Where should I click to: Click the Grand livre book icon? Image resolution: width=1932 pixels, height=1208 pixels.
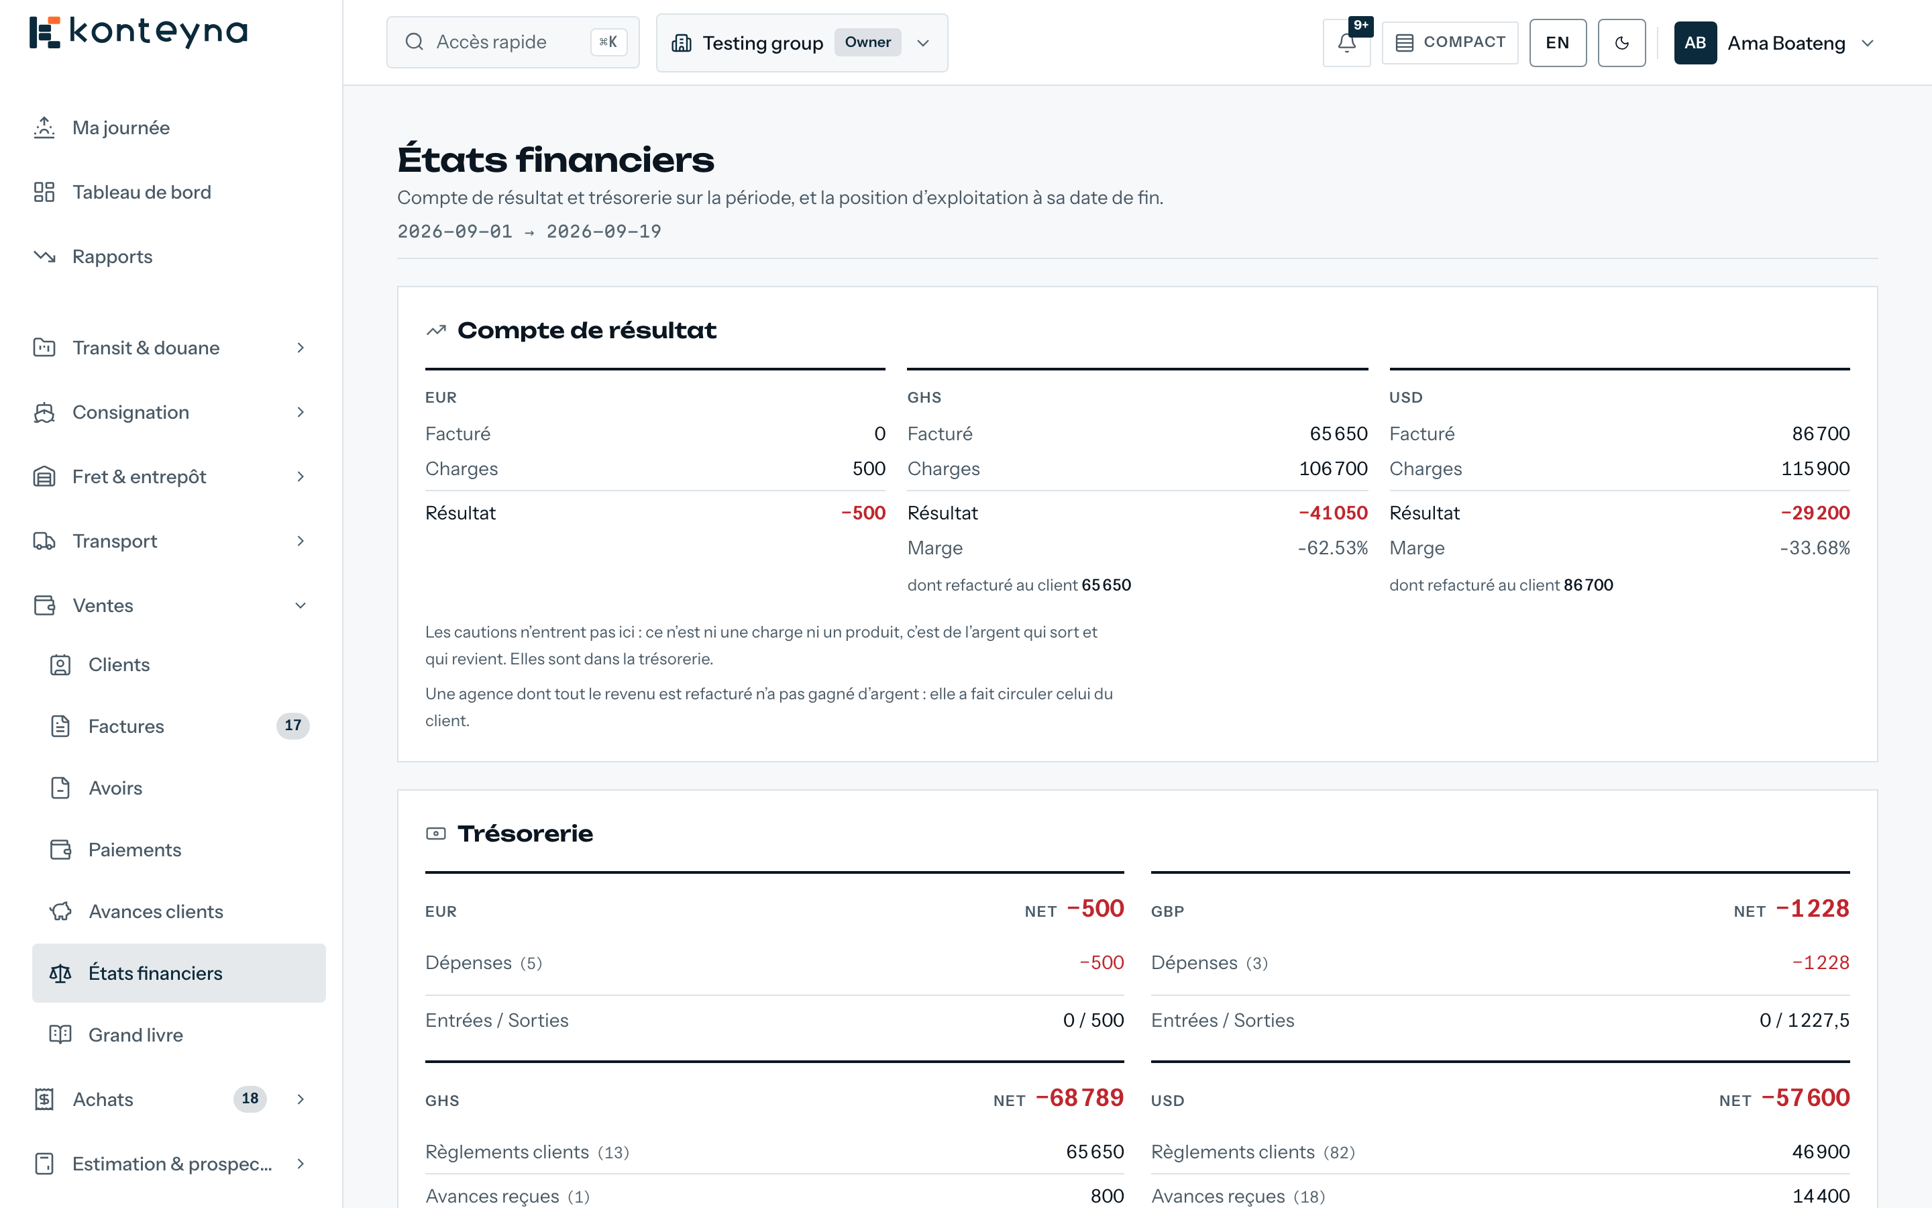pyautogui.click(x=60, y=1035)
